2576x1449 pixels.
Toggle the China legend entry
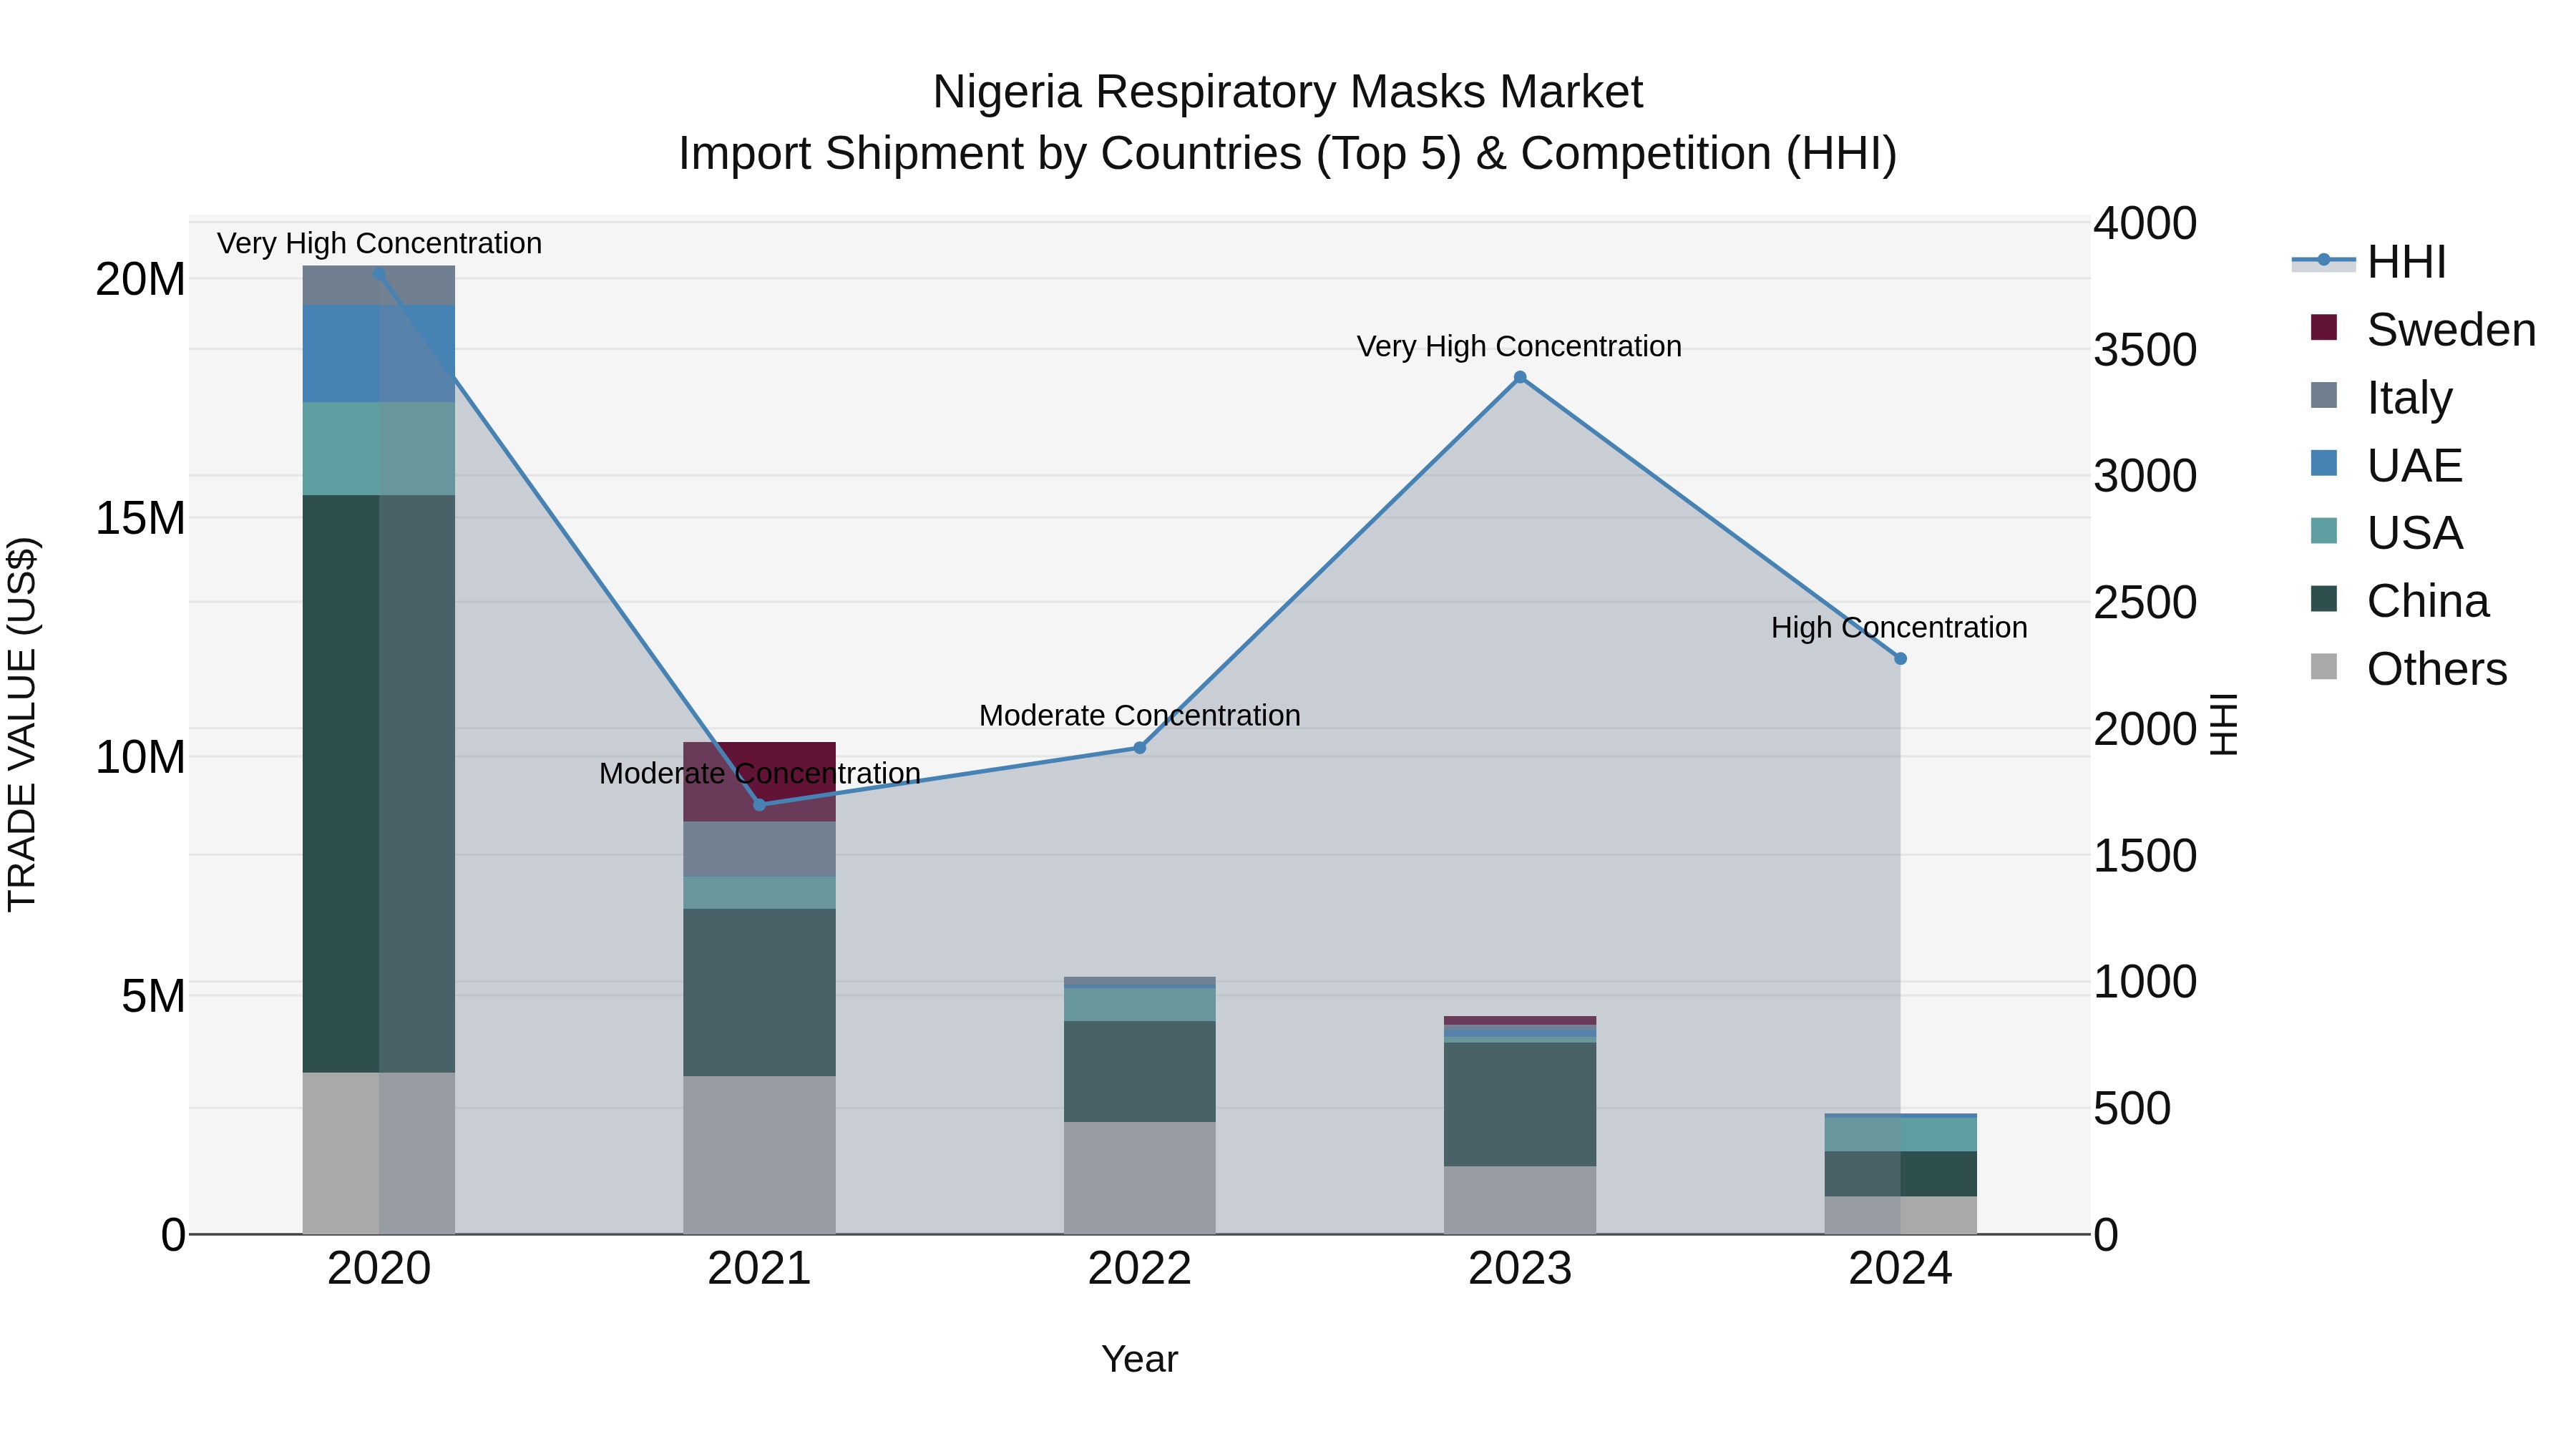(x=2399, y=600)
